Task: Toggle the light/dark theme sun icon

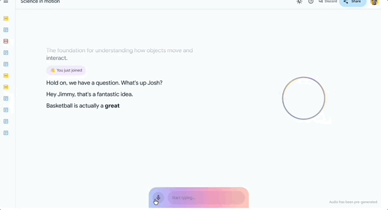Action: (x=299, y=2)
